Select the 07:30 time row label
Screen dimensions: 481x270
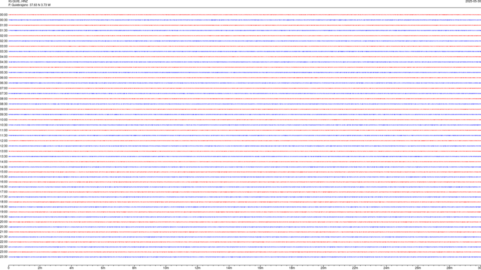tap(4, 93)
